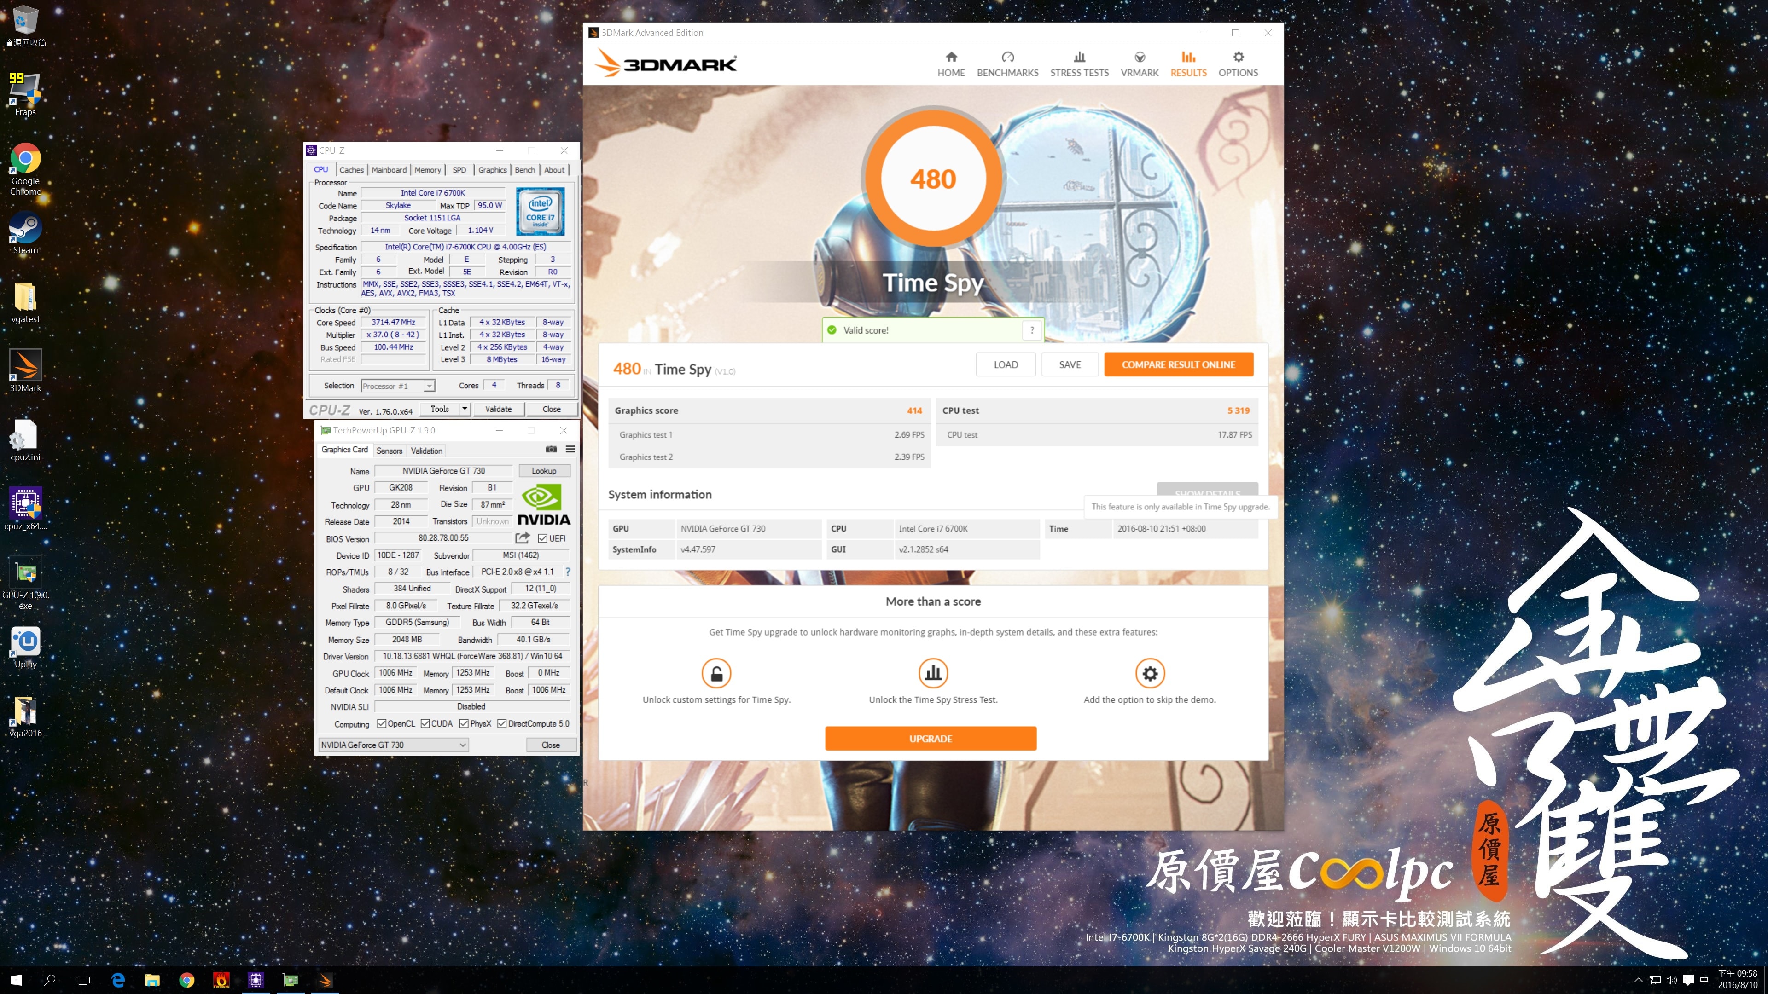
Task: Click the SAVE button in 3DMark
Action: pos(1069,364)
